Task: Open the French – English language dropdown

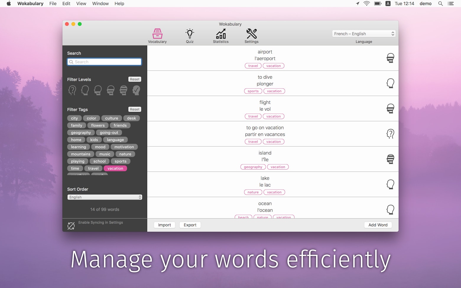Action: click(364, 34)
